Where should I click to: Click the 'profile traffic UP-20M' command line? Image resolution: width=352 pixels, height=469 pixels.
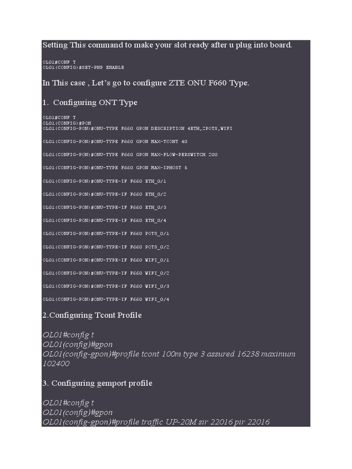[156, 422]
